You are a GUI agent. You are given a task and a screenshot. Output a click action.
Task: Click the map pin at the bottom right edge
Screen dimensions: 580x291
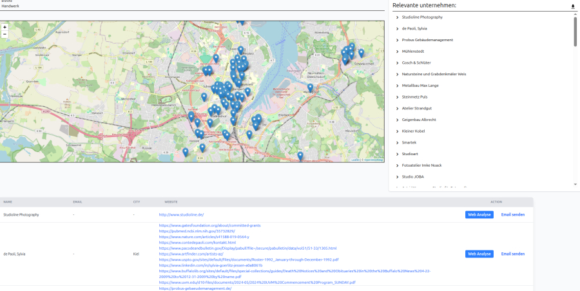[300, 156]
